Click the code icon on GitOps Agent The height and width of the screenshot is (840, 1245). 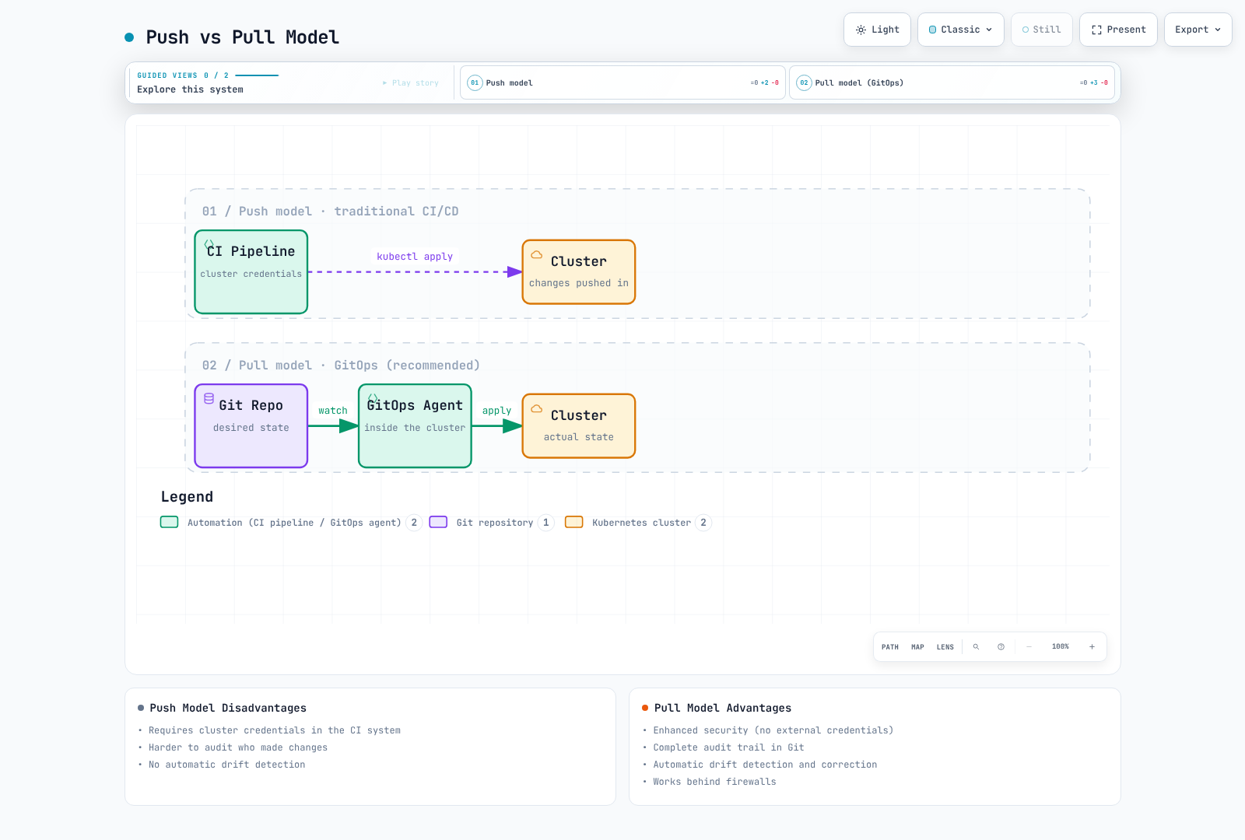373,397
